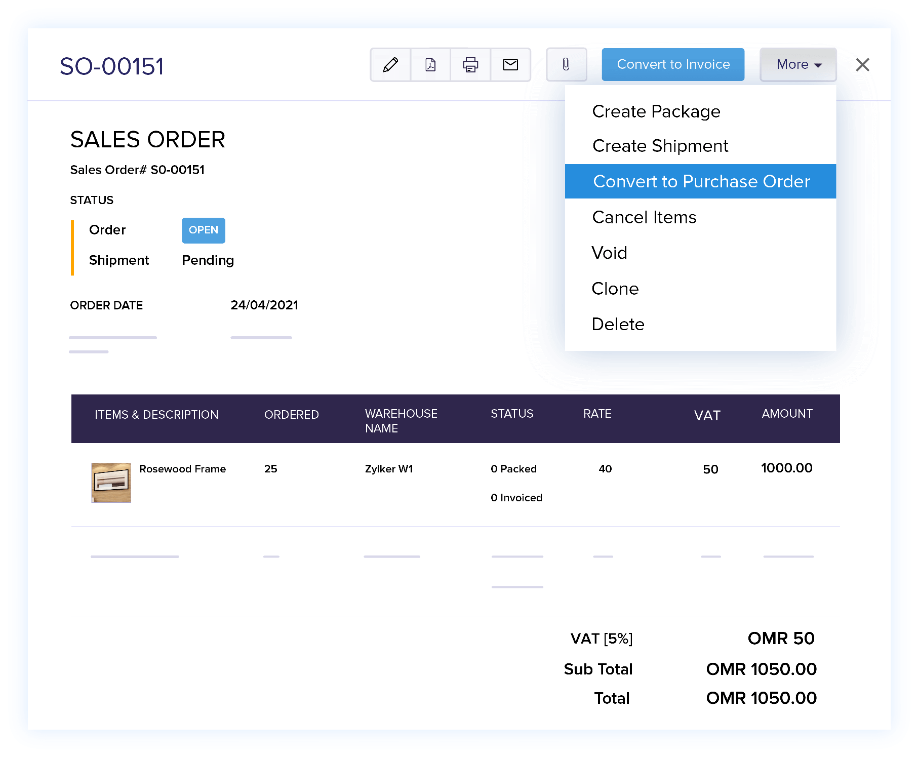Click the SO-00151 title heading
Screen dimensions: 918x757
tap(112, 66)
